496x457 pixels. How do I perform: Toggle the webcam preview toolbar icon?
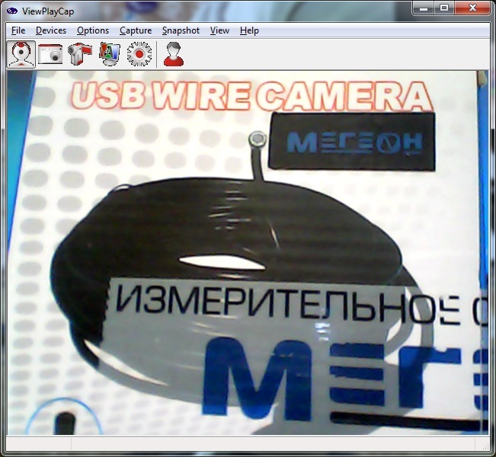21,54
